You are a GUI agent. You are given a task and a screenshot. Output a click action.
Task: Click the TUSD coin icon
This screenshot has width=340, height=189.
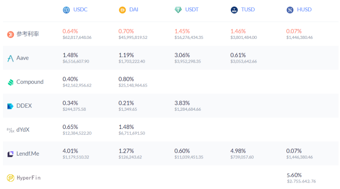point(234,10)
